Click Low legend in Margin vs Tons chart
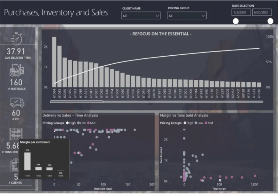The image size is (278, 194). (x=199, y=123)
